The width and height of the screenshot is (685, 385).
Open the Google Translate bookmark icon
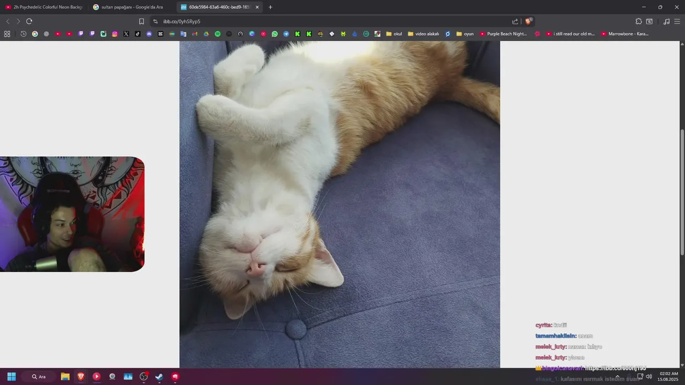coord(184,34)
